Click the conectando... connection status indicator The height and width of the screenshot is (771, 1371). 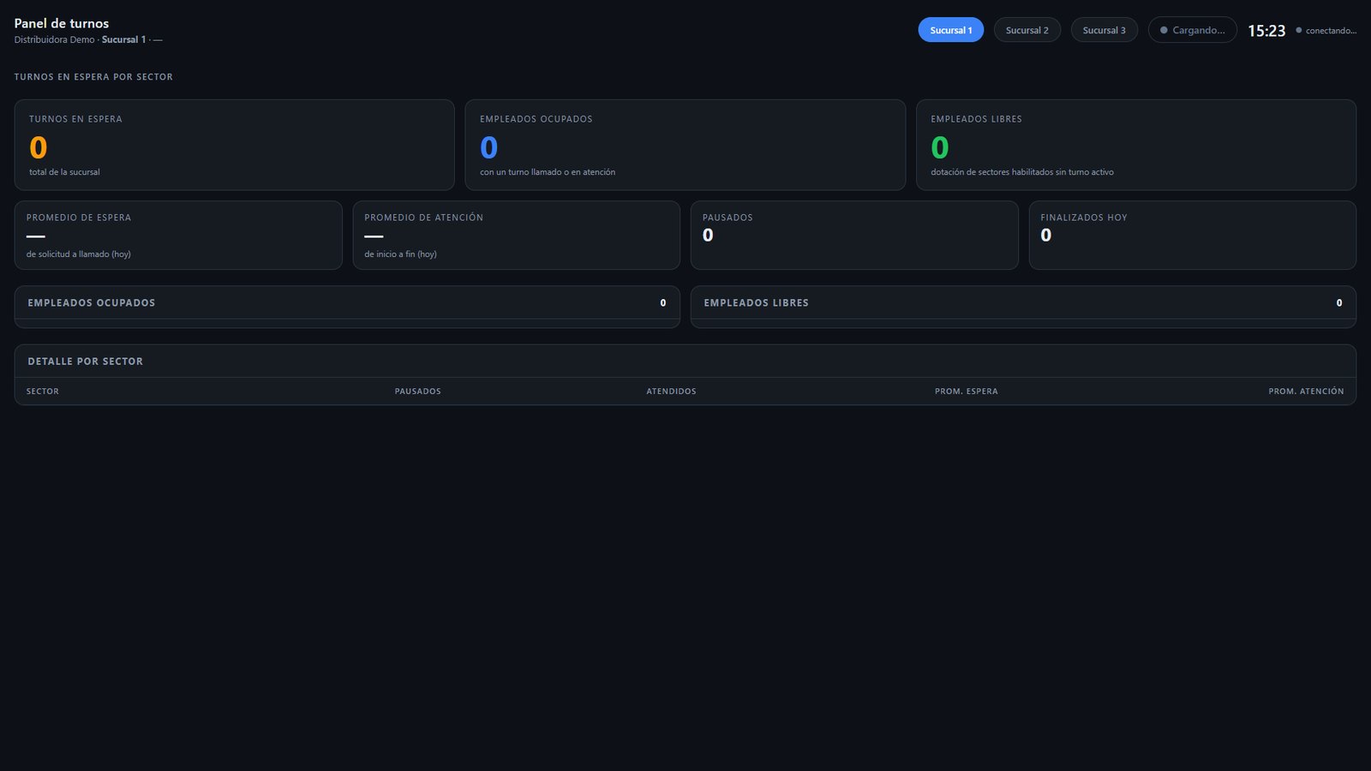[1326, 31]
